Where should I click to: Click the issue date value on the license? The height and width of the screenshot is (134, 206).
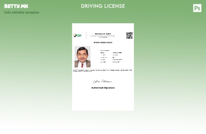(117, 60)
